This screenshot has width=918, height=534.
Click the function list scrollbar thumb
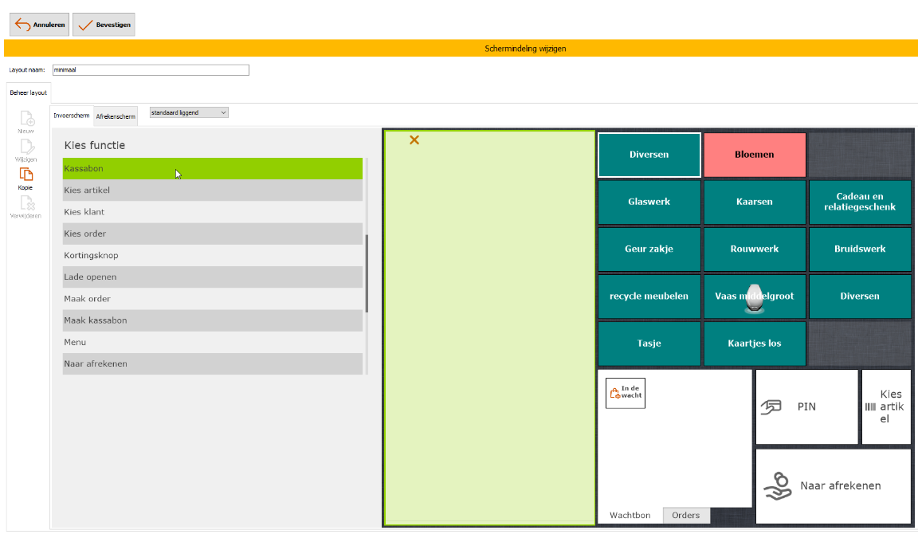[x=367, y=273]
